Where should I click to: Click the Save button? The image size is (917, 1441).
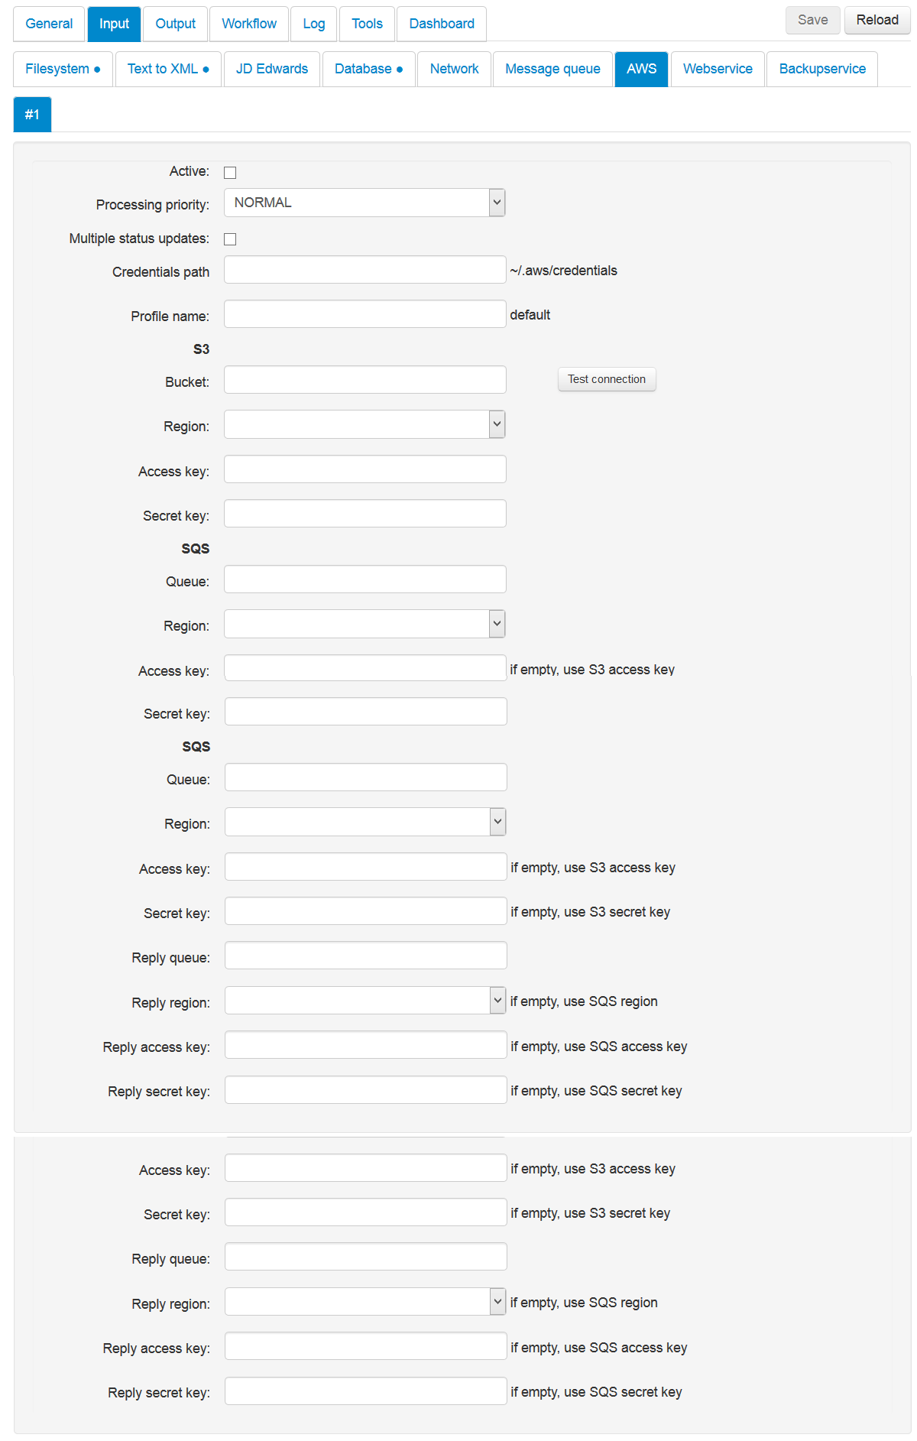coord(813,20)
